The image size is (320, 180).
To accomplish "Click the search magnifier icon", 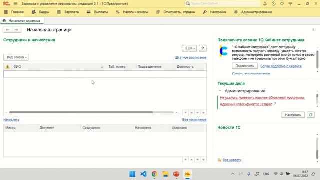I will (x=188, y=4).
